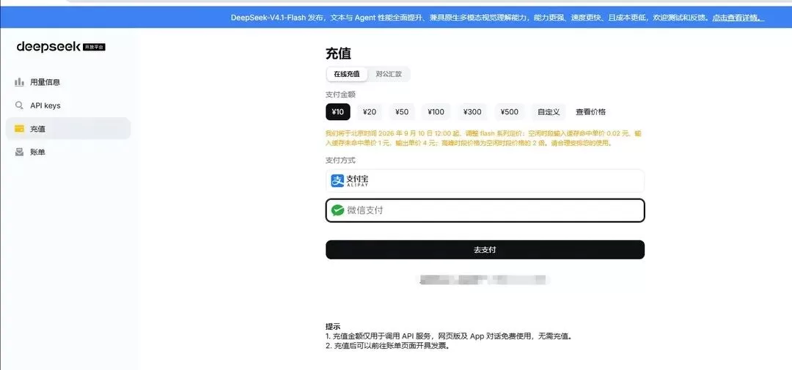Choose 自定义 custom amount option
The image size is (792, 370).
click(549, 112)
